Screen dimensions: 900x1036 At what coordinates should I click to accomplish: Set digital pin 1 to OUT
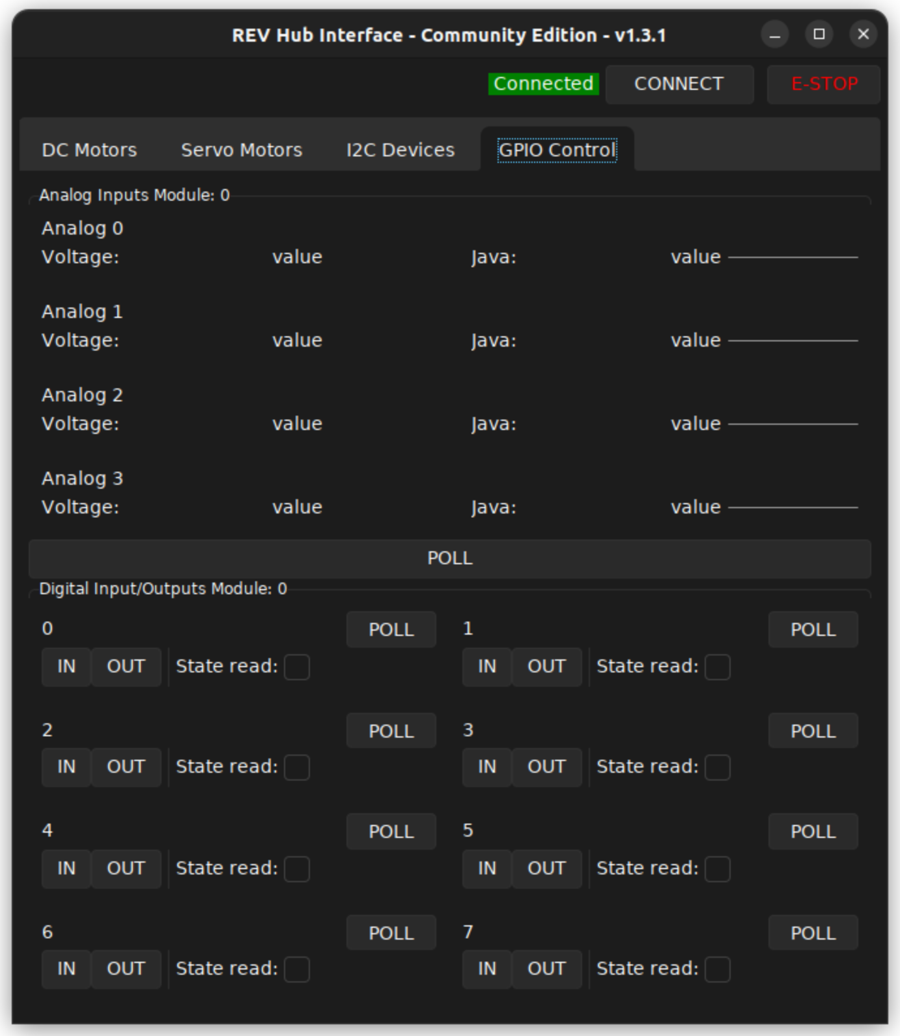pyautogui.click(x=546, y=667)
